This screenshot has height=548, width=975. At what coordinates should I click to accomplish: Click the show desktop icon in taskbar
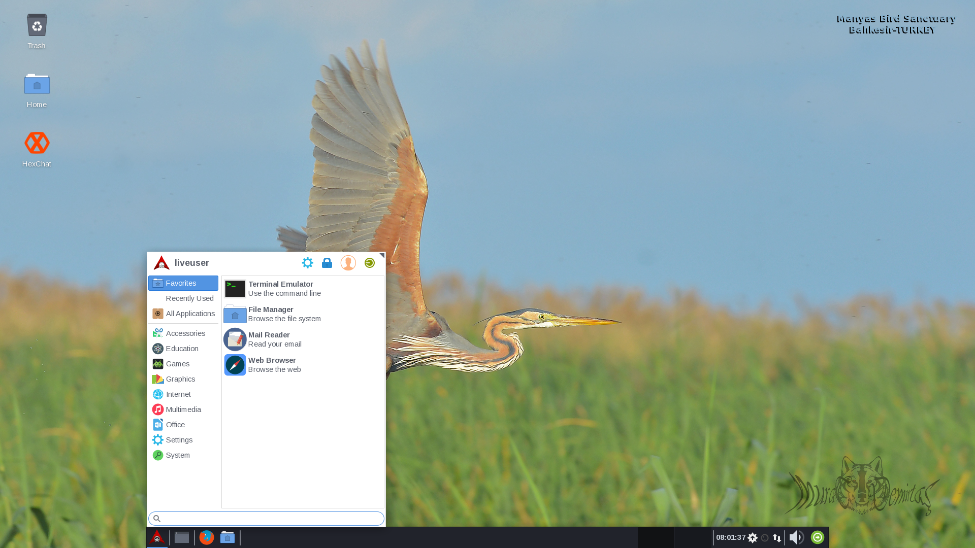click(182, 537)
